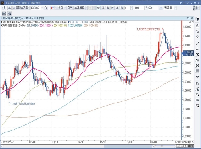Image resolution: width=201 pixels, height=149 pixels.
Task: Open the EURUSD symbol dropdown arrow
Action: click(42, 8)
